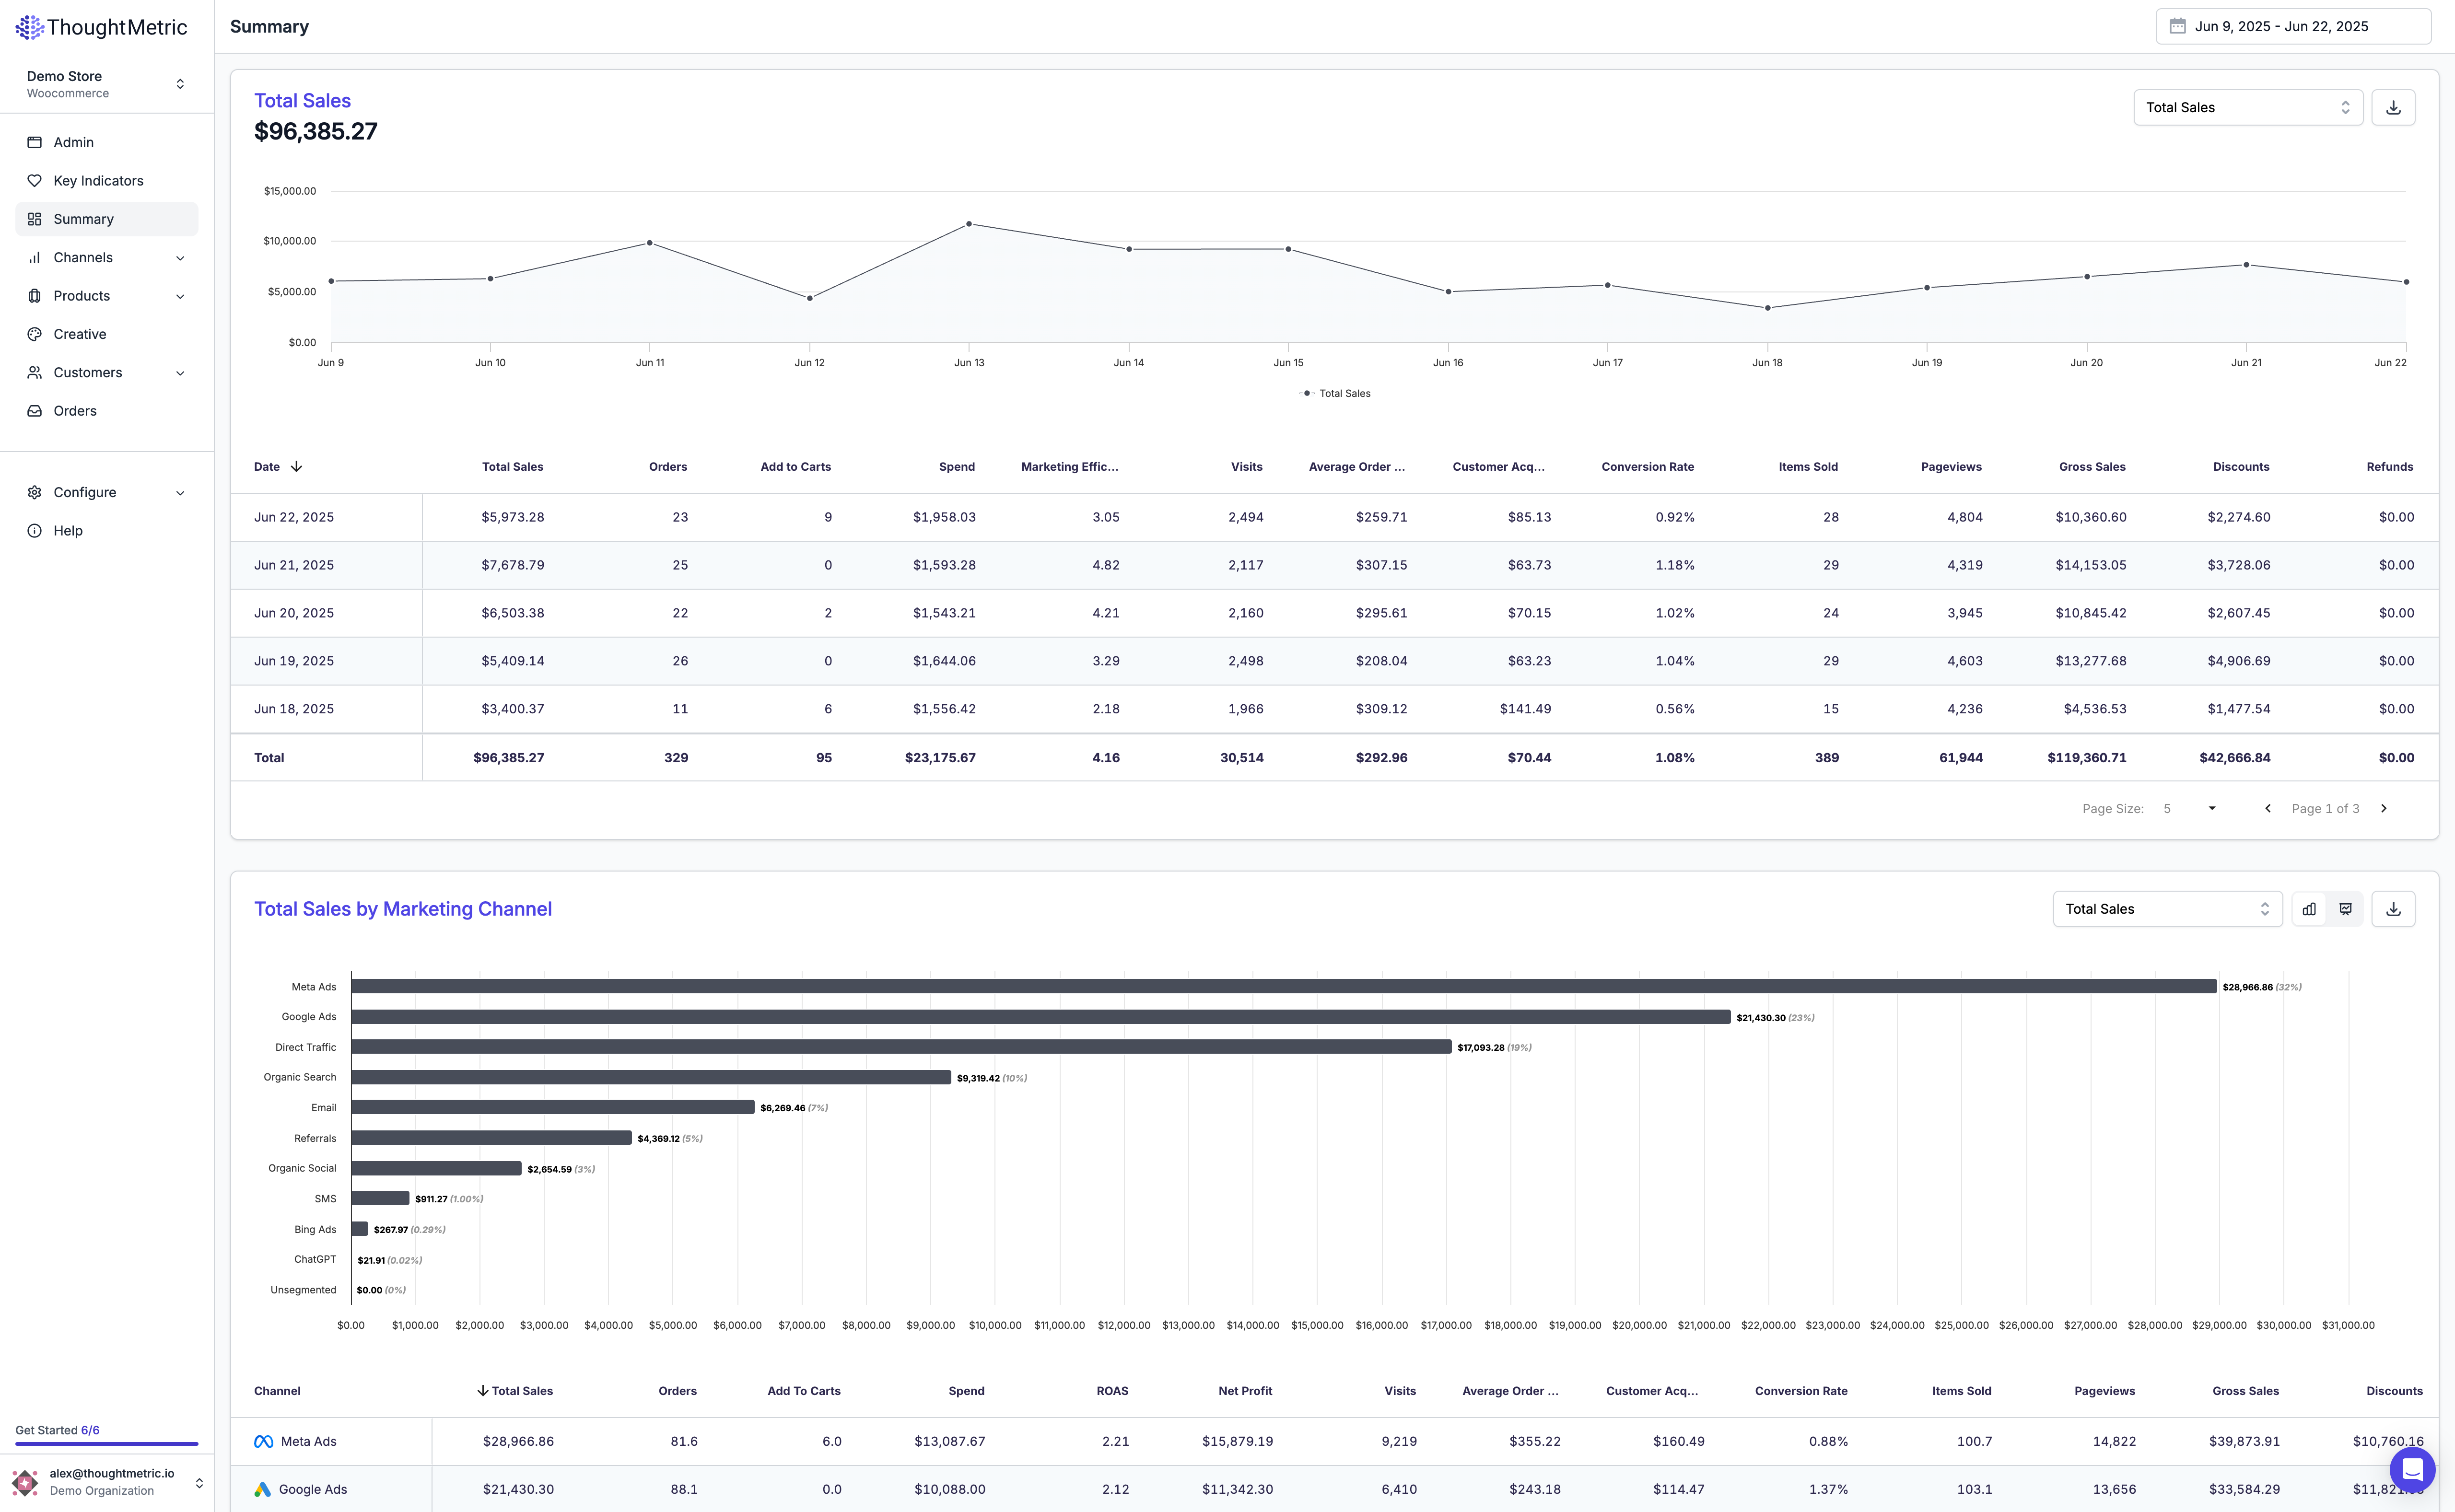Download the marketing channel sales data
The height and width of the screenshot is (1512, 2455).
[2393, 909]
